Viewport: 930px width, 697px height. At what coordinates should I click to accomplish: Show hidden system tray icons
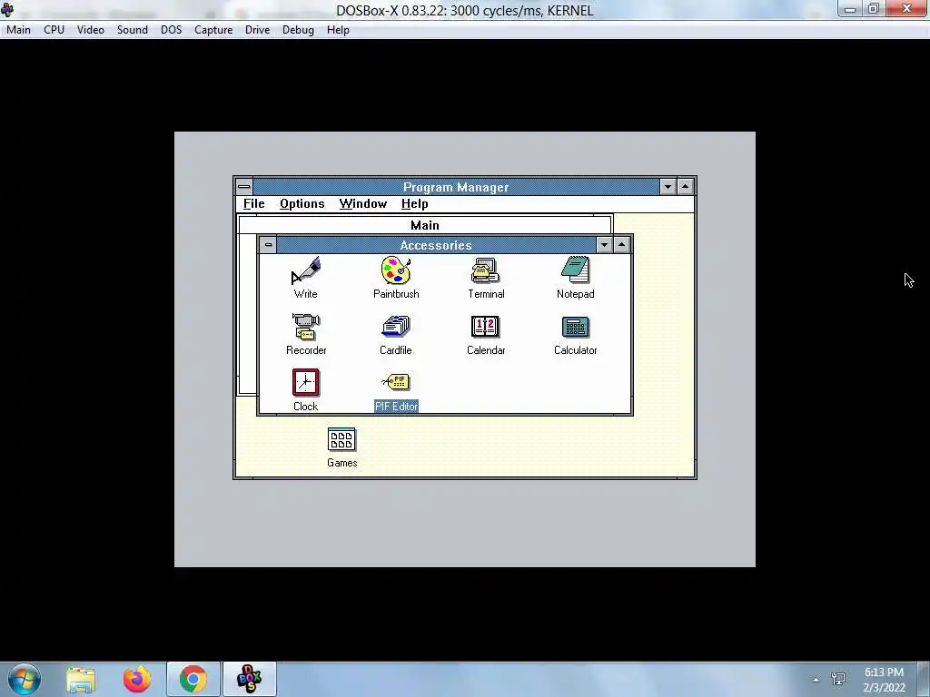[x=816, y=680]
